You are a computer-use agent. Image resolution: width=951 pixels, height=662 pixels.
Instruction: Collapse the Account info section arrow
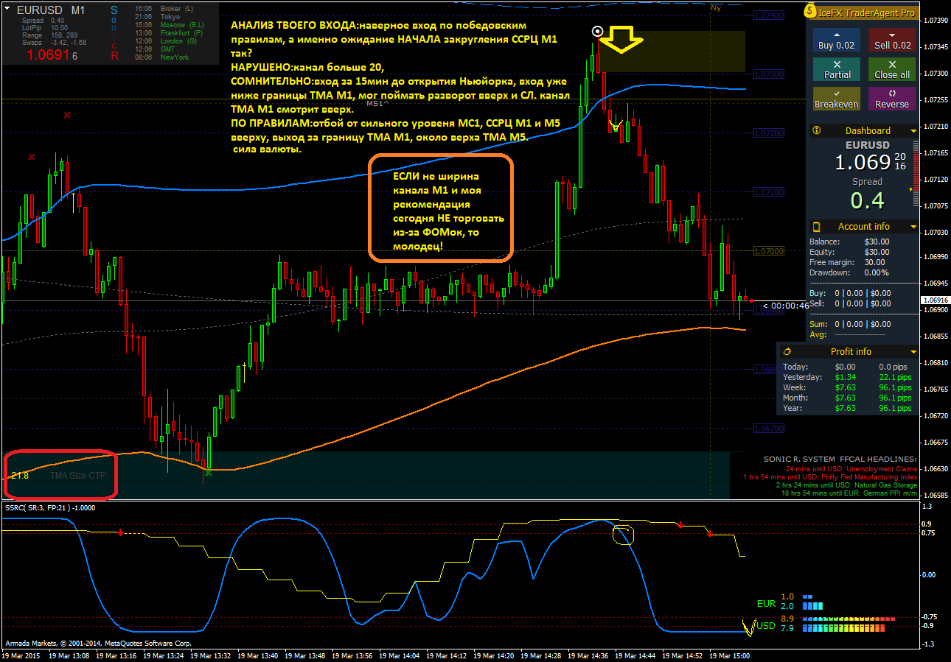point(913,227)
